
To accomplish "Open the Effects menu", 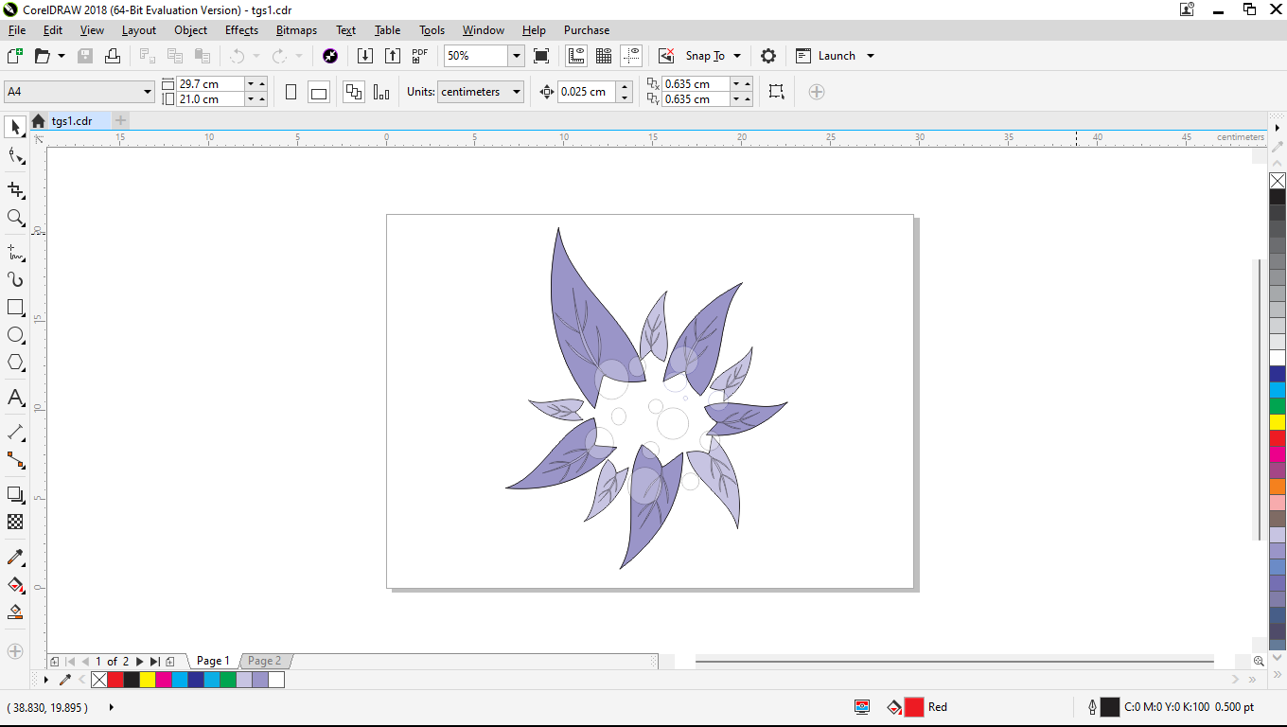I will coord(242,30).
